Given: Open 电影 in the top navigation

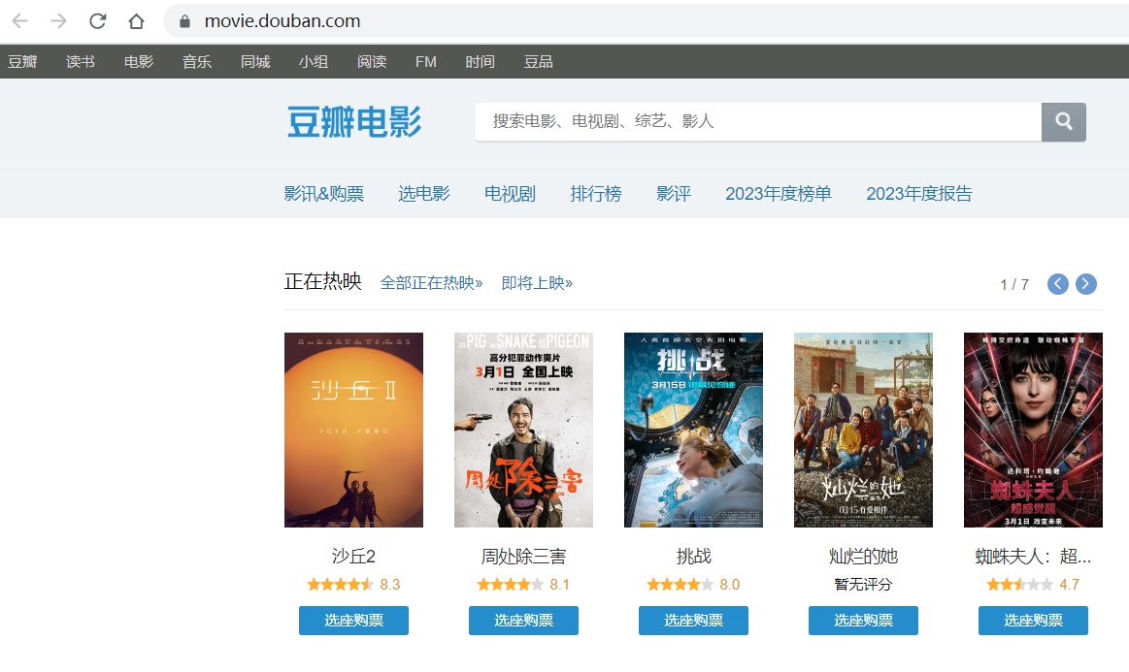Looking at the screenshot, I should (x=139, y=62).
